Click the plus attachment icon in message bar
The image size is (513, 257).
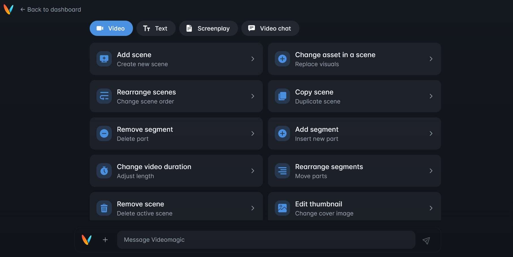pyautogui.click(x=105, y=240)
